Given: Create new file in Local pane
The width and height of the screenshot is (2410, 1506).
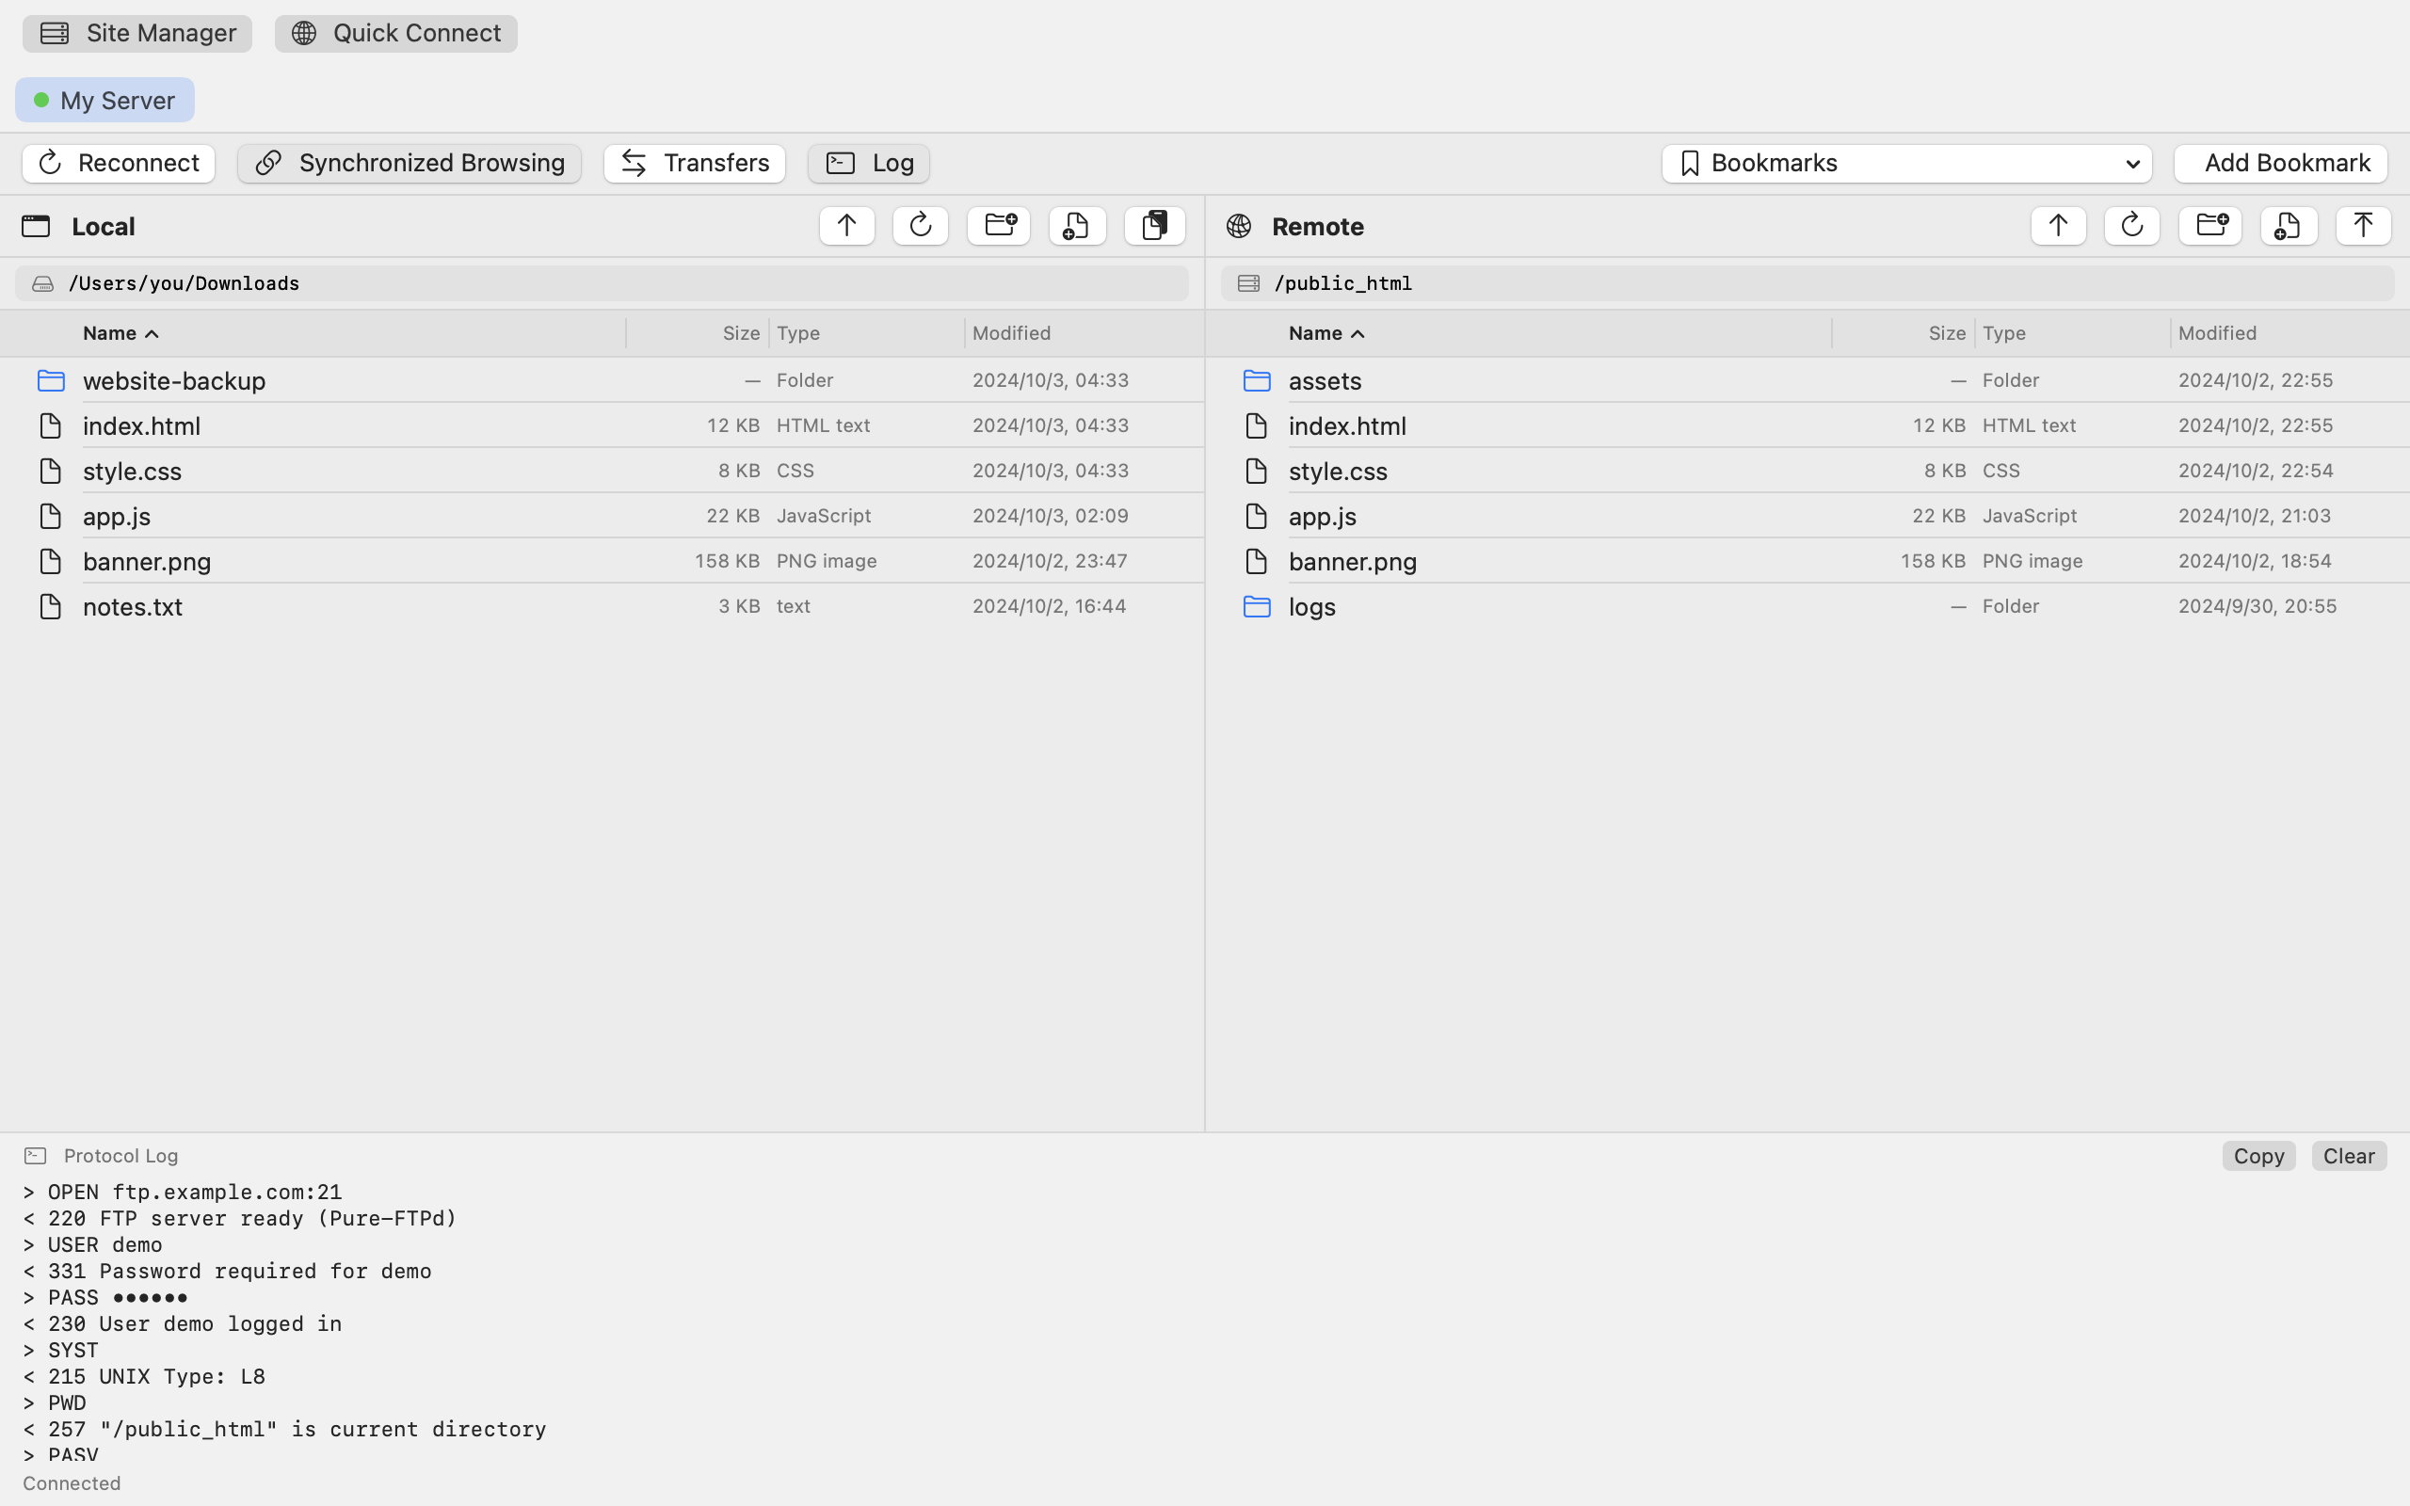Looking at the screenshot, I should click(1077, 226).
